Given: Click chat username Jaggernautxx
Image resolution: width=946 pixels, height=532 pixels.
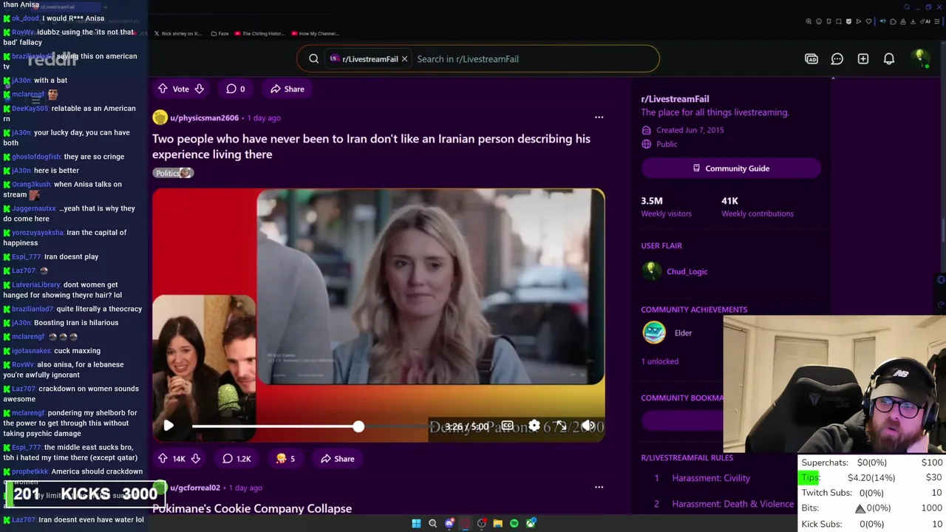Looking at the screenshot, I should [34, 208].
